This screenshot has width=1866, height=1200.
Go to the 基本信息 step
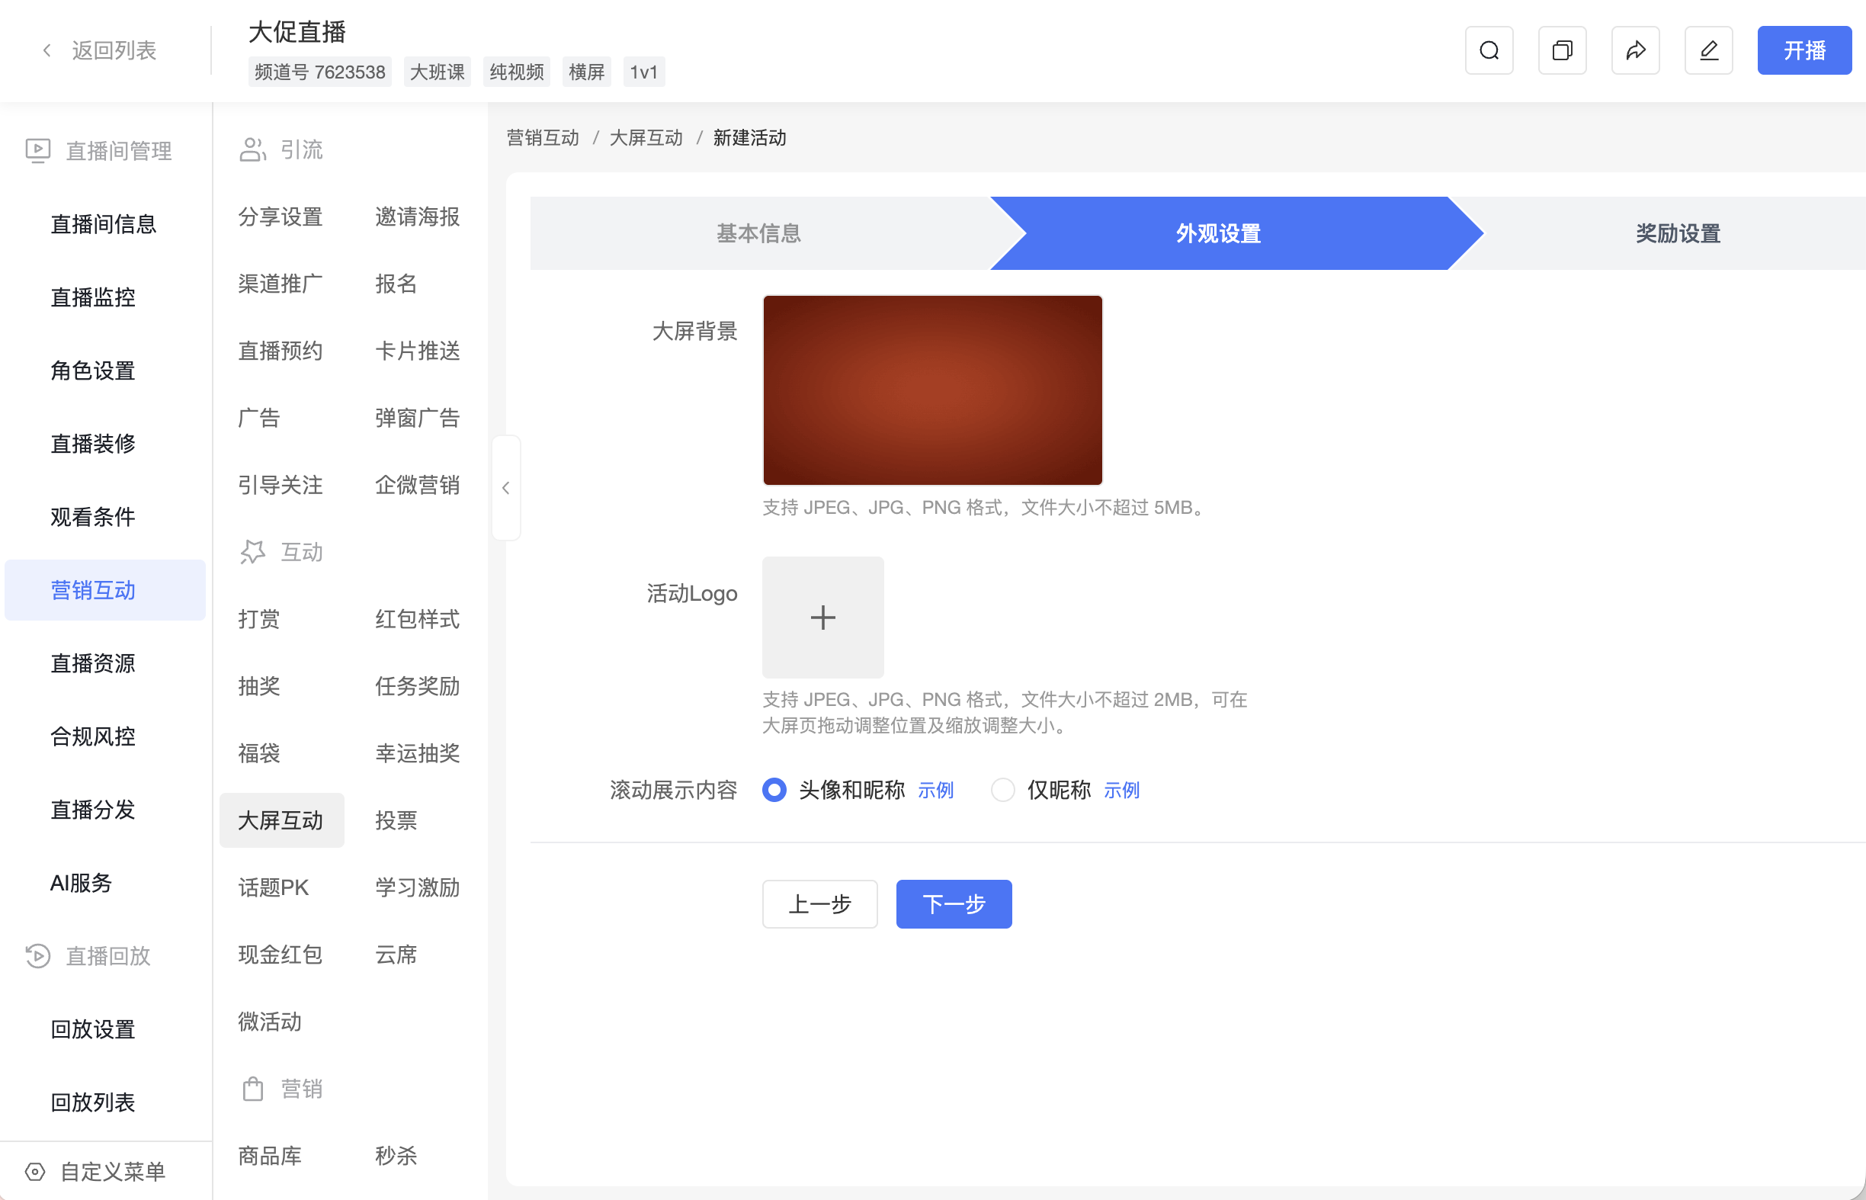point(759,233)
